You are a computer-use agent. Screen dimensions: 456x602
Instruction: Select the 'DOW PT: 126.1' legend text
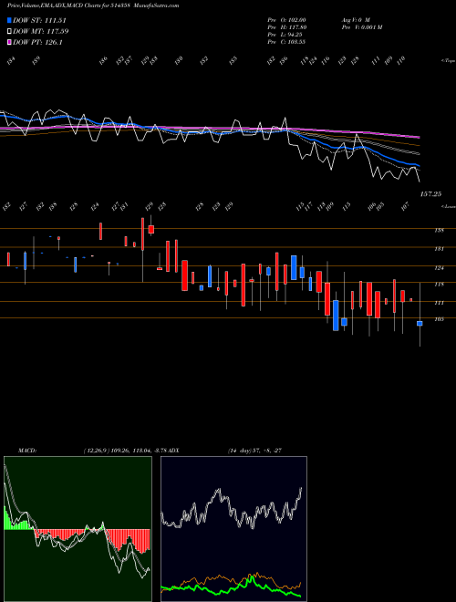37,43
